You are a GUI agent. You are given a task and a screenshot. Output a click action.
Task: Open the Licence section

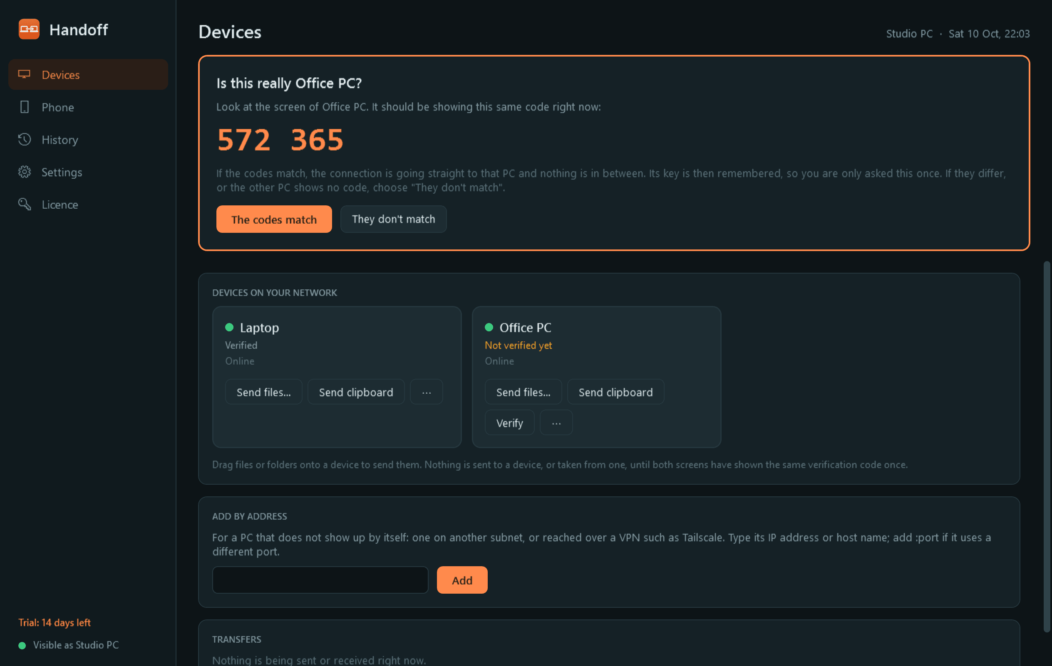click(88, 204)
